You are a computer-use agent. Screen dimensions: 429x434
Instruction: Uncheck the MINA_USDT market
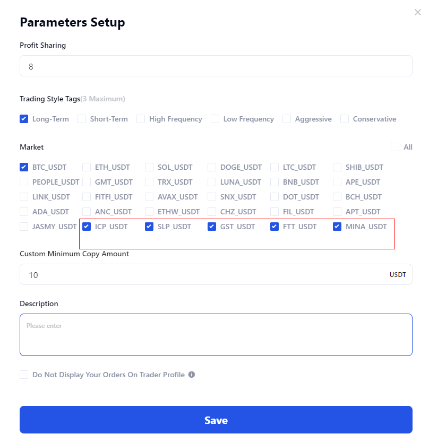[x=337, y=227]
